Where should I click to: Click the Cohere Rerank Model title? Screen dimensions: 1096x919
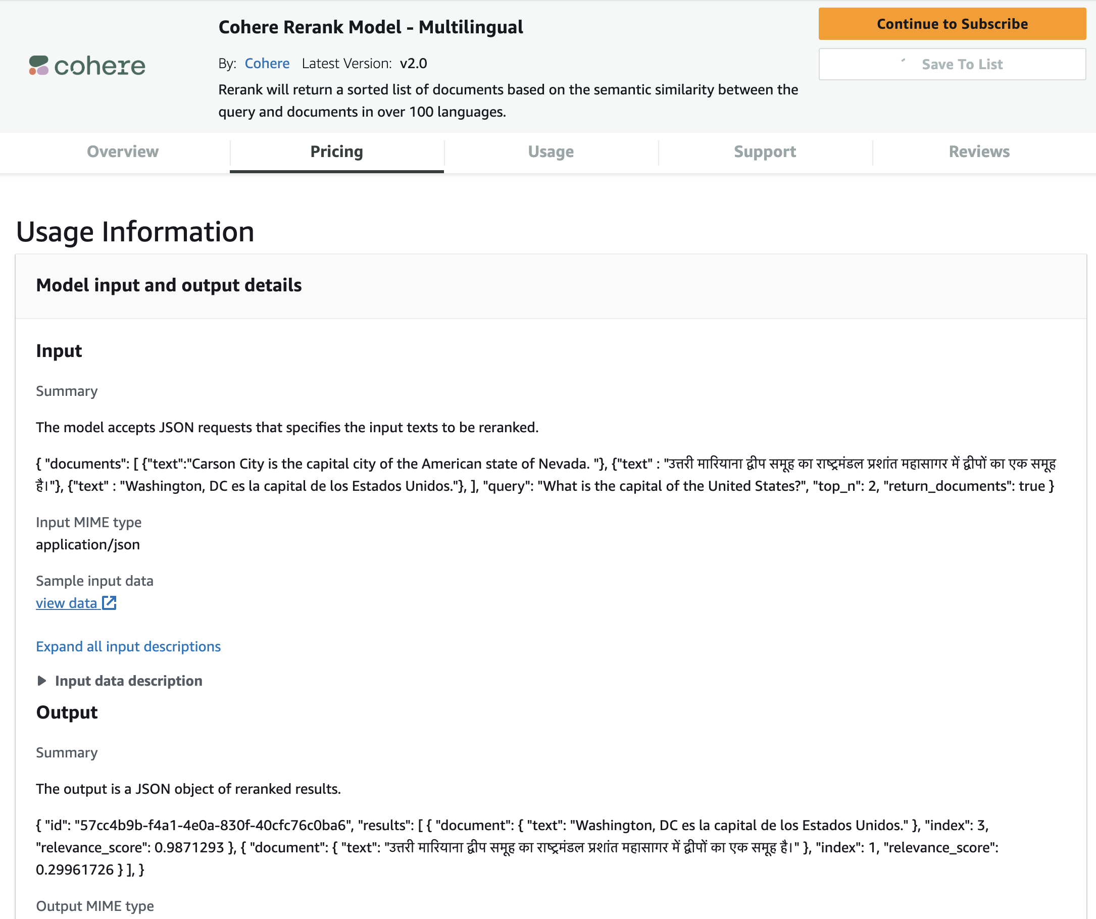point(371,27)
